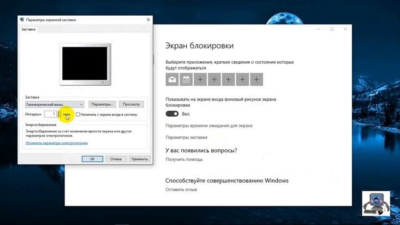Click the 'У вас появились вопросы?' heading

(201, 151)
